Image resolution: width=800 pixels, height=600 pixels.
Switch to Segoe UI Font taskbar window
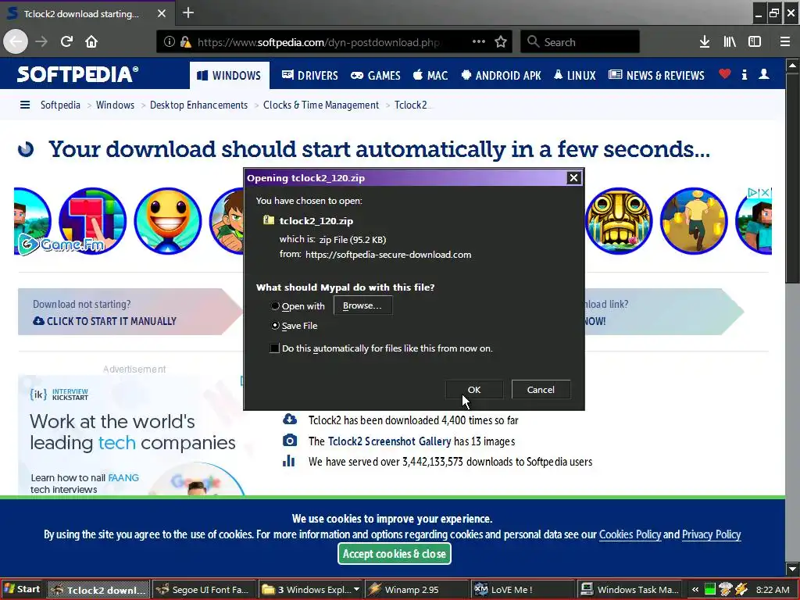203,589
